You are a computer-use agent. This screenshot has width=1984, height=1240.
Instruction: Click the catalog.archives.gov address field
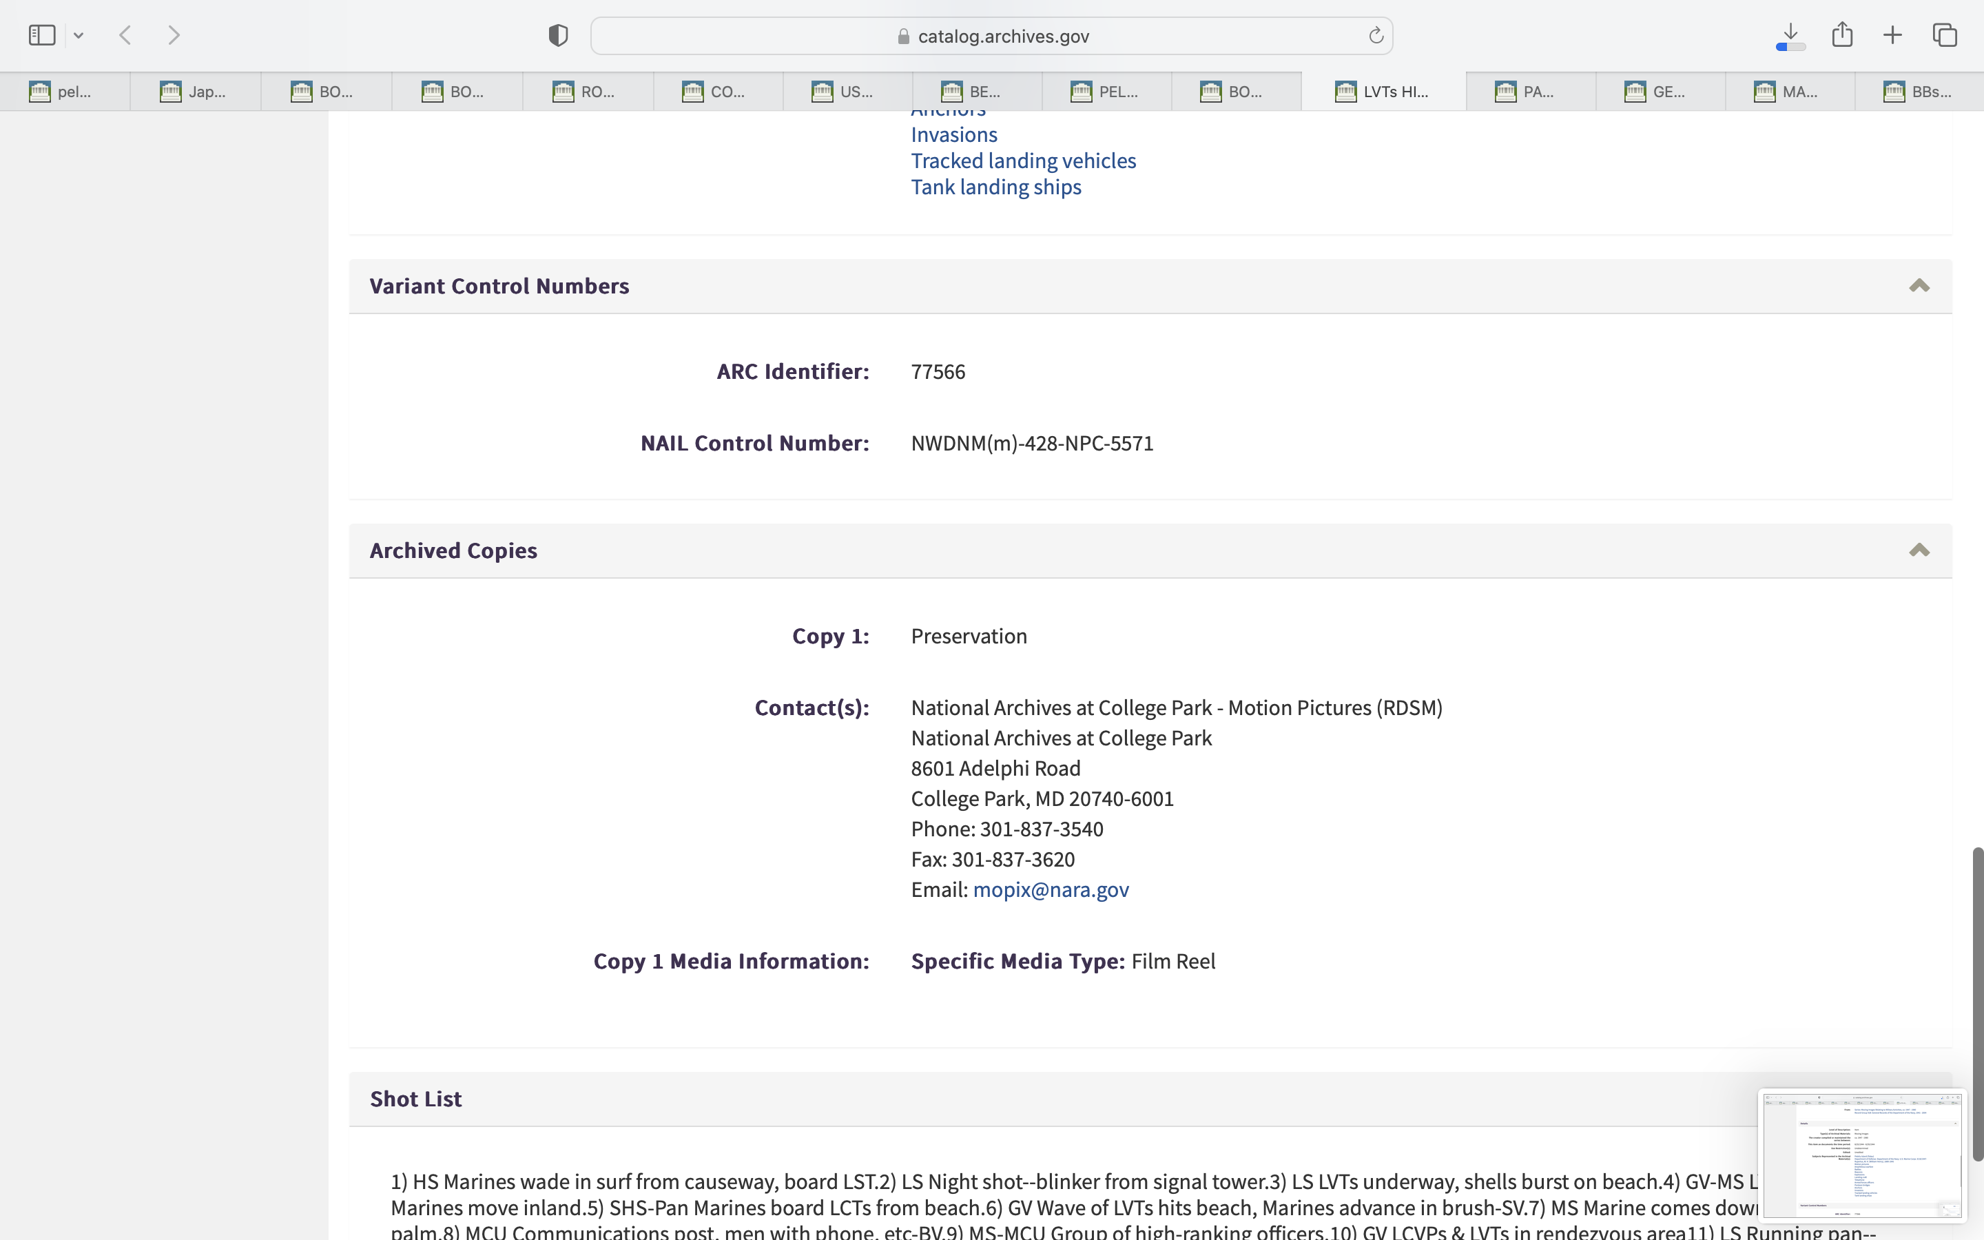(992, 36)
